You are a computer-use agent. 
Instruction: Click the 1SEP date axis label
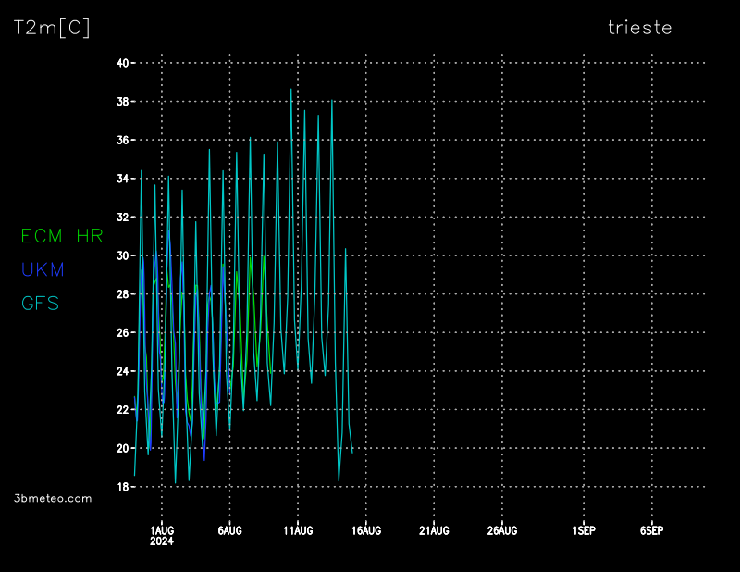click(584, 530)
